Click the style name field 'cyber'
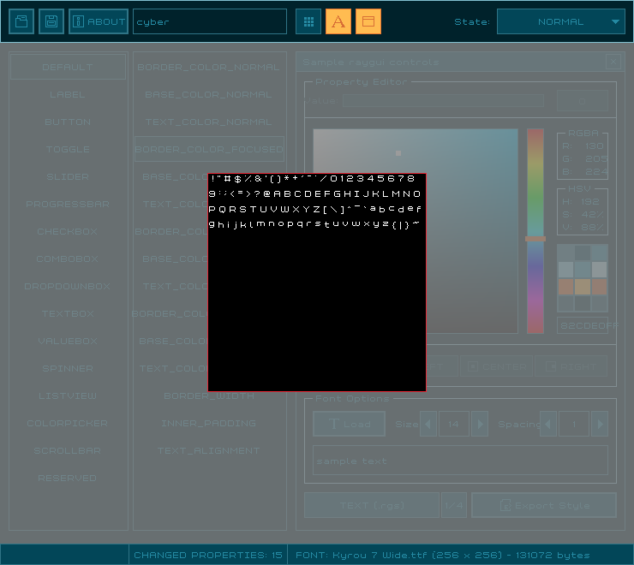Viewport: 634px width, 565px height. coord(210,21)
